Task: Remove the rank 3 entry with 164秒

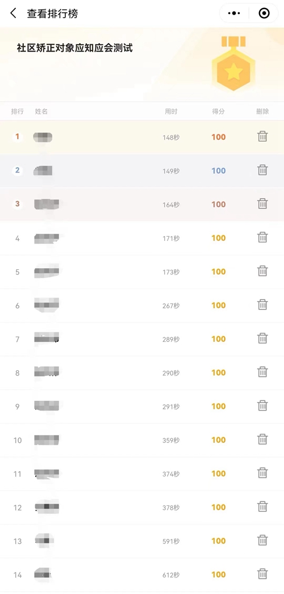Action: (262, 204)
